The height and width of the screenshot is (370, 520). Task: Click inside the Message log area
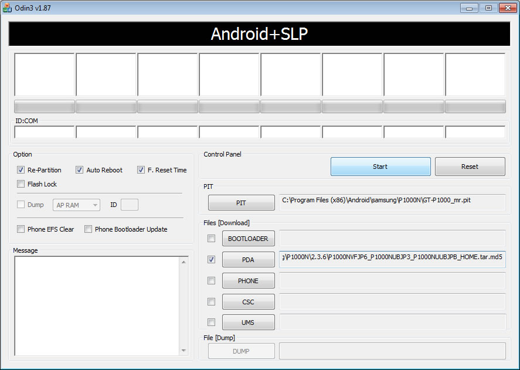point(97,305)
